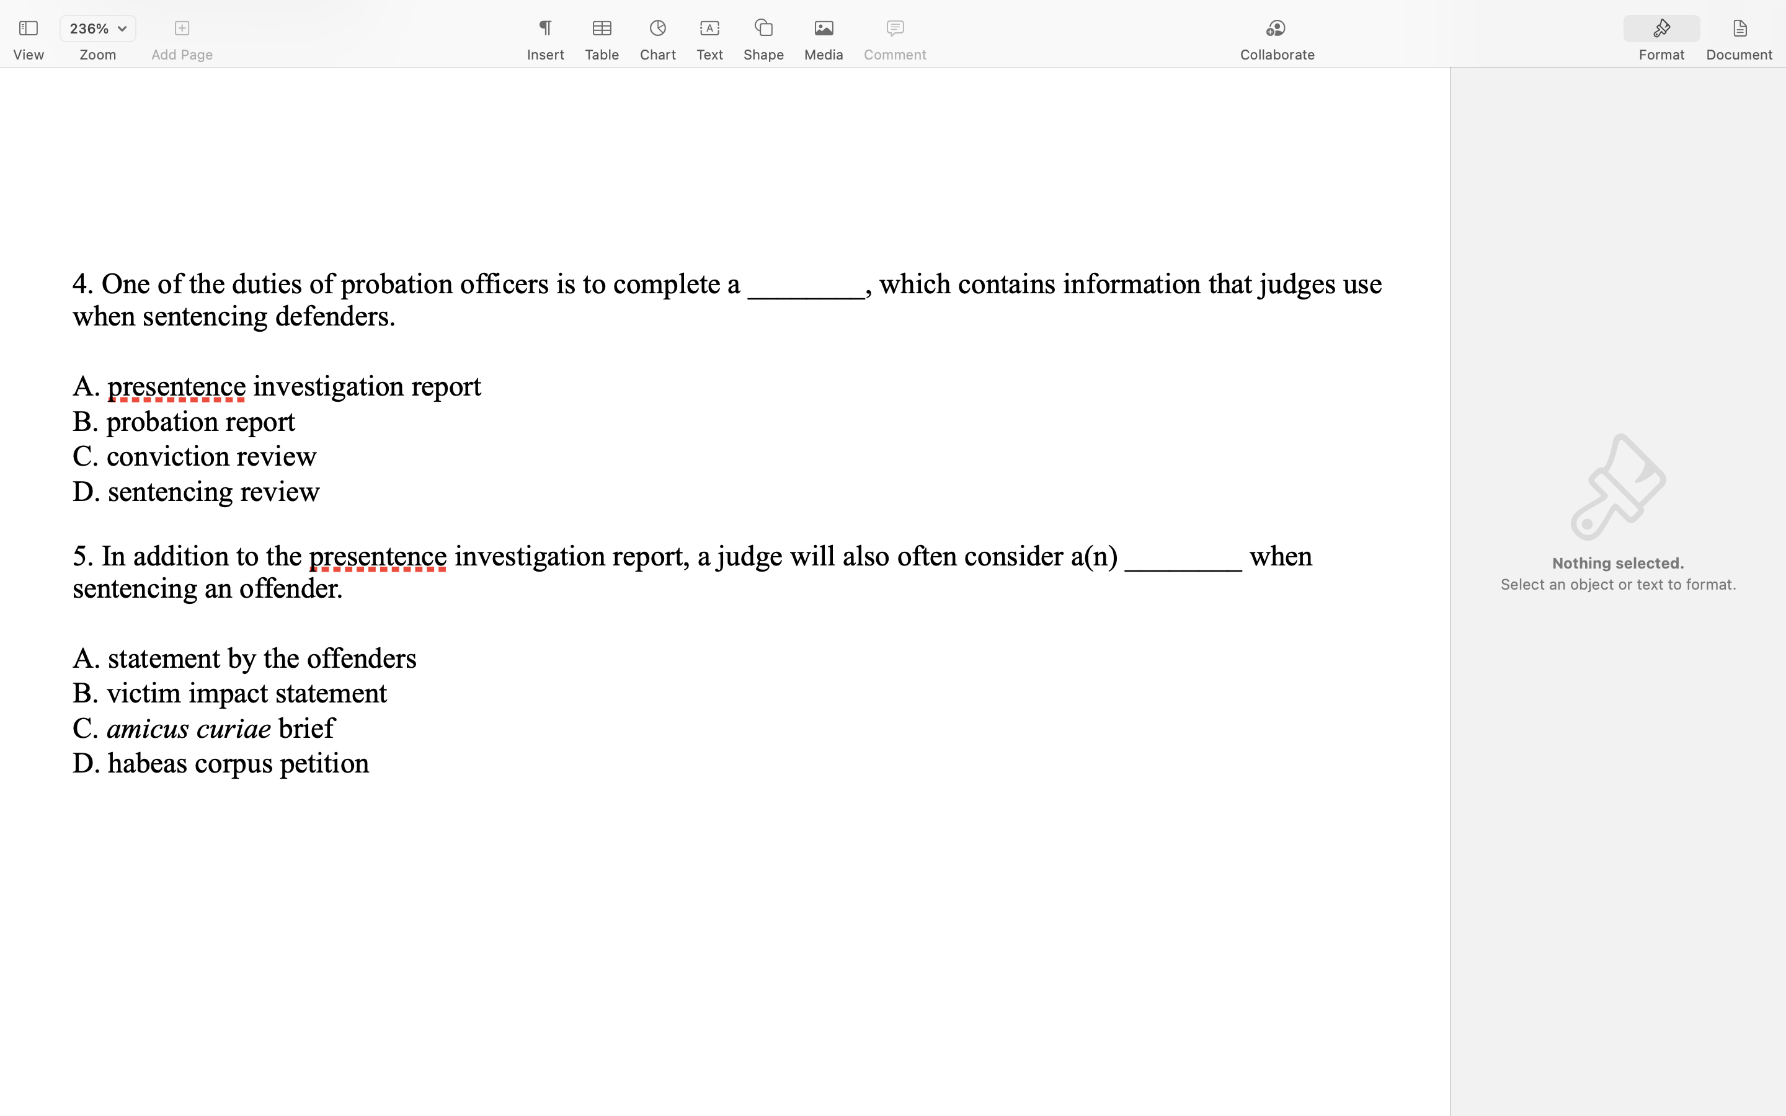Add a new page to the document
Screen dimensions: 1786x1116
pyautogui.click(x=181, y=28)
